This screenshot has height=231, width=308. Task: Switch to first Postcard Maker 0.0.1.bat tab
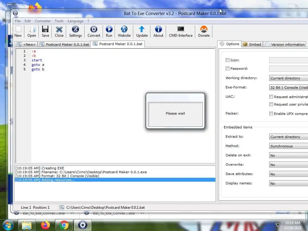[64, 44]
